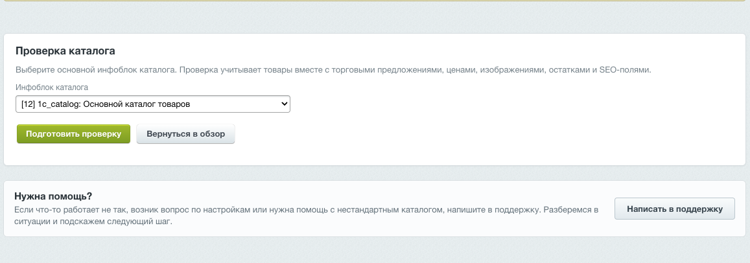Open the Инфоблок каталога combo box
The image size is (750, 263).
coord(152,104)
